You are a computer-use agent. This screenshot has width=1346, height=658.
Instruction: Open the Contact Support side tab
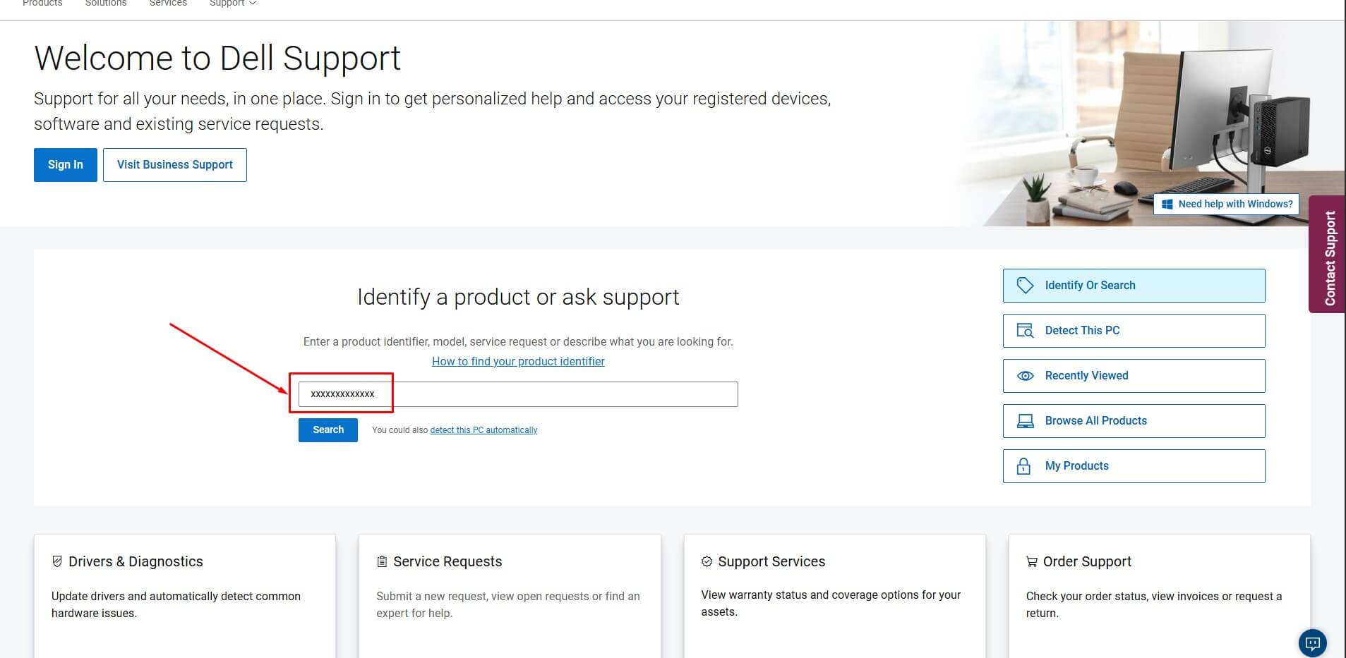coord(1328,254)
